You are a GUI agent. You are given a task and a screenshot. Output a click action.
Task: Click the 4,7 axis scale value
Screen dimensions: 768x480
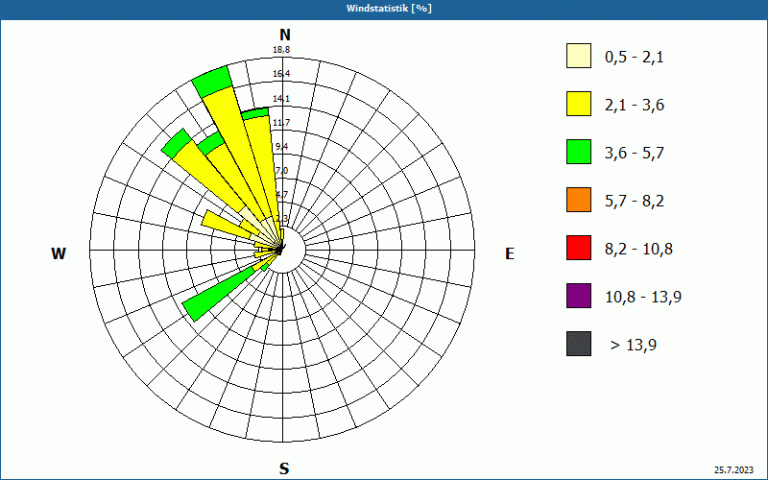[x=281, y=195]
